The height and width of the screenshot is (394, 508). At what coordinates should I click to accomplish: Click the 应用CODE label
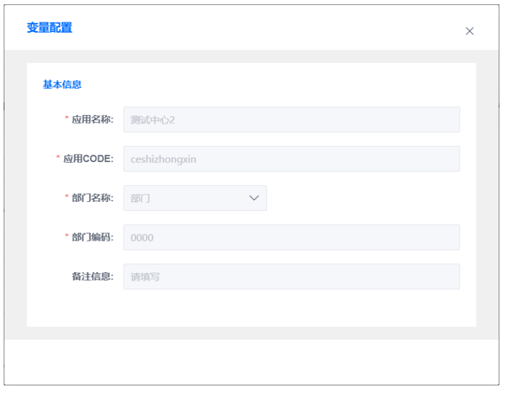click(88, 159)
